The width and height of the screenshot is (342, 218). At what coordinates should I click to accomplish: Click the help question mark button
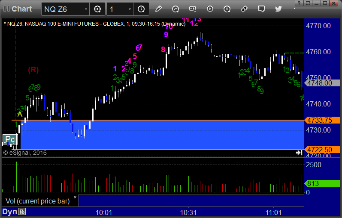299,3
